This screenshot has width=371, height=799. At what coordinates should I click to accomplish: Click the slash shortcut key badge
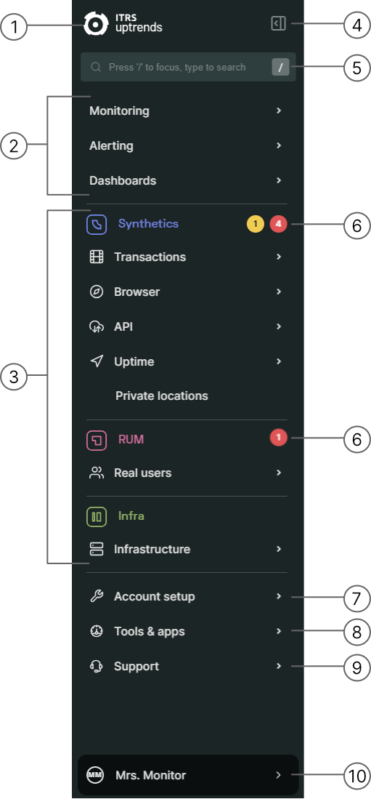tap(280, 68)
